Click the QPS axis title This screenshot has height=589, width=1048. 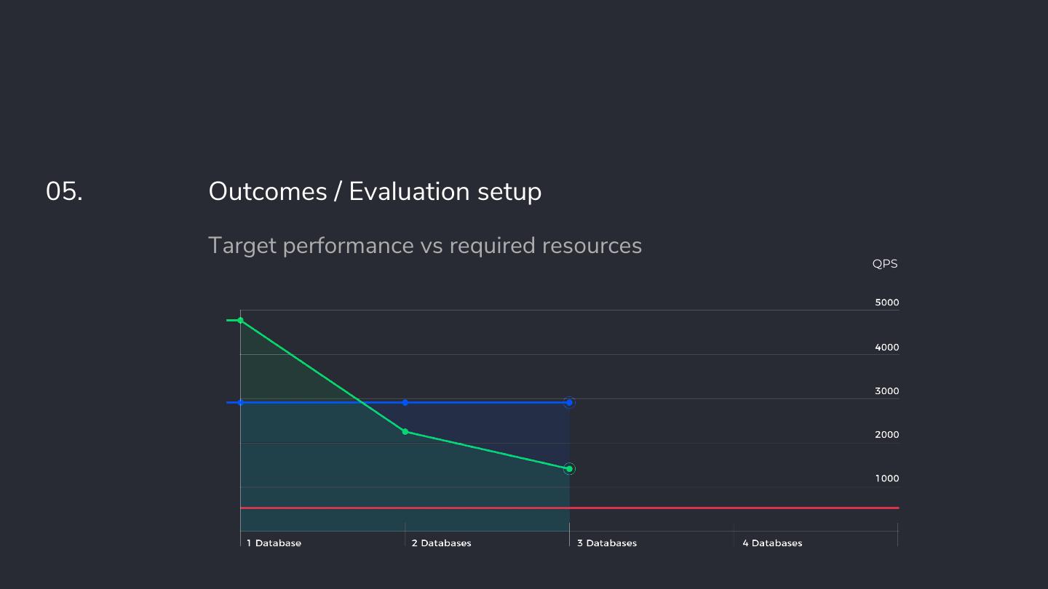click(x=885, y=264)
